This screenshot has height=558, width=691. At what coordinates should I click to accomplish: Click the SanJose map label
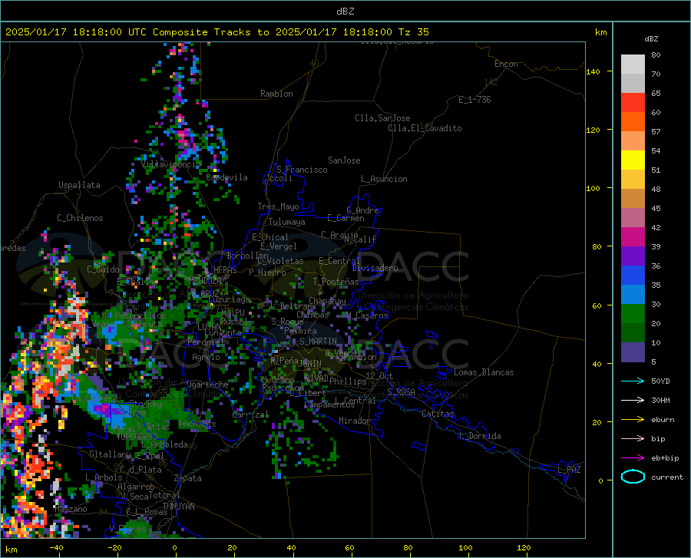pos(344,160)
